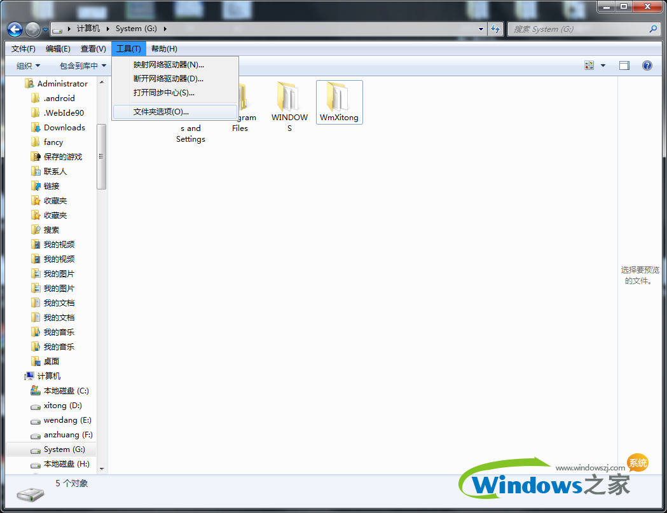Click the Back navigation arrow button
This screenshot has height=513, width=667.
pos(15,29)
